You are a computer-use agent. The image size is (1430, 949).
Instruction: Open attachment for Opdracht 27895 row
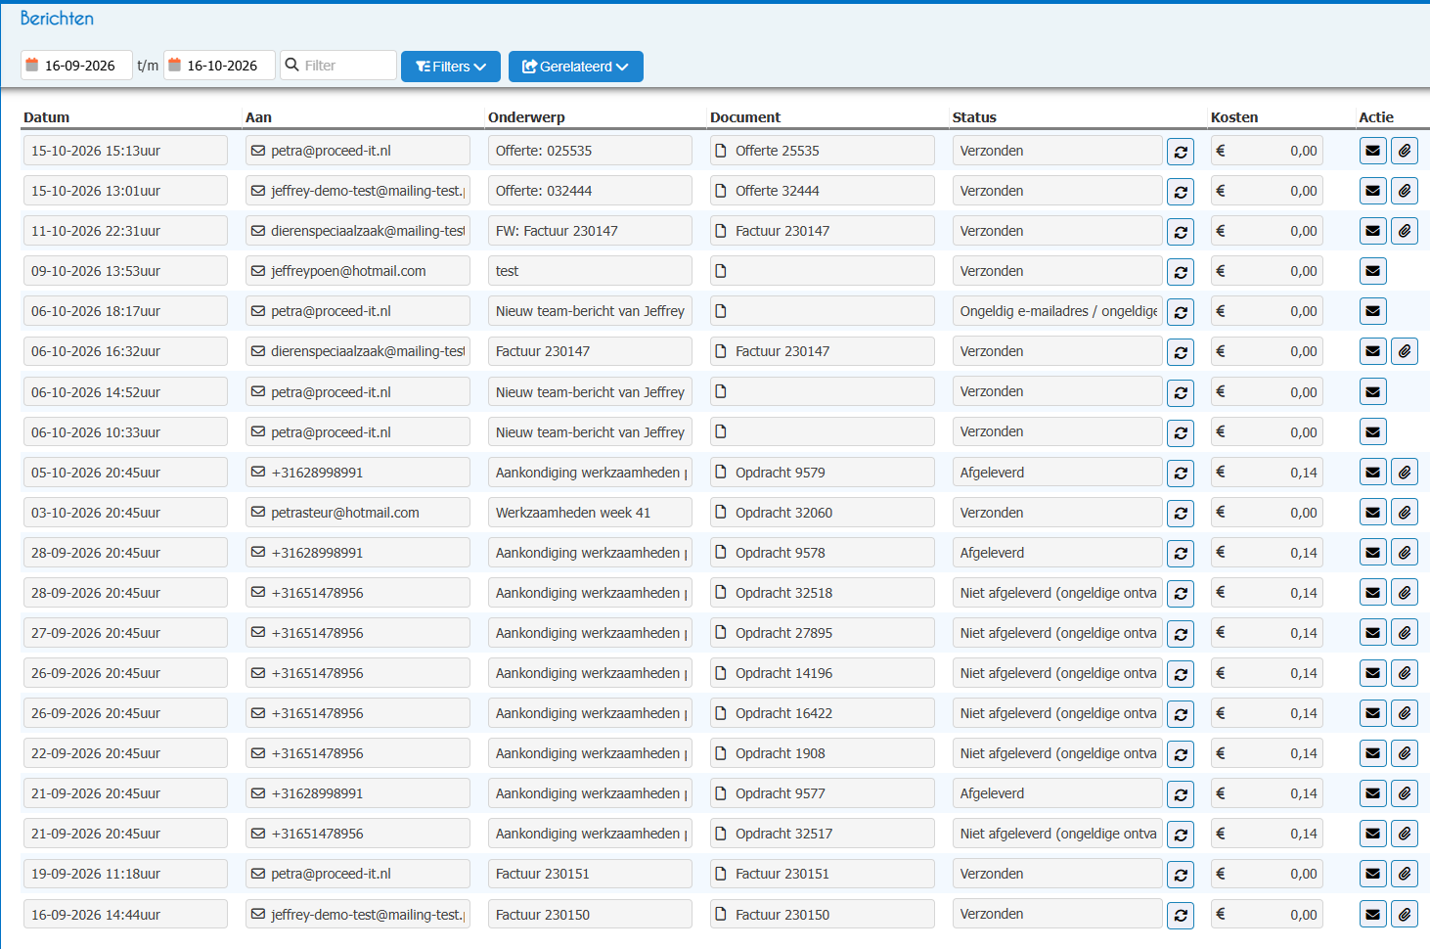pos(1405,633)
